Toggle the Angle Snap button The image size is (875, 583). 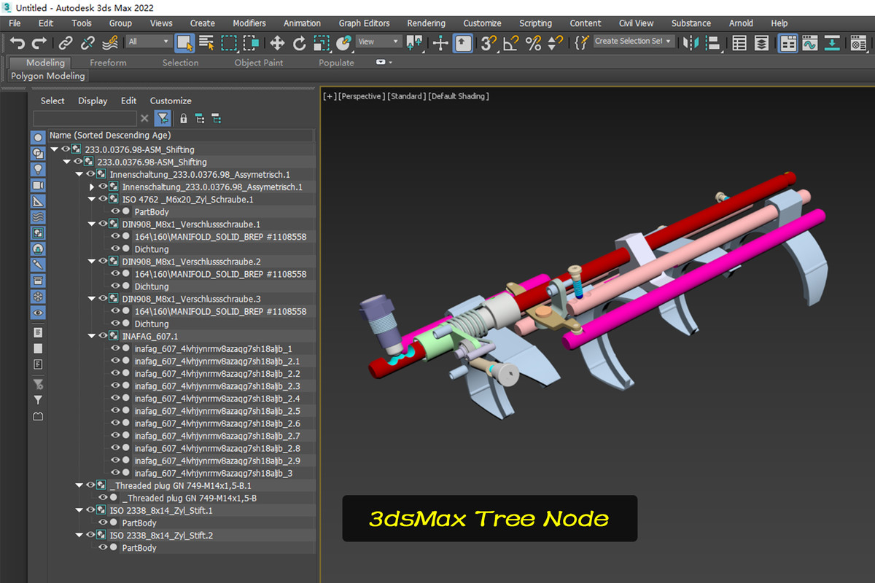point(510,43)
